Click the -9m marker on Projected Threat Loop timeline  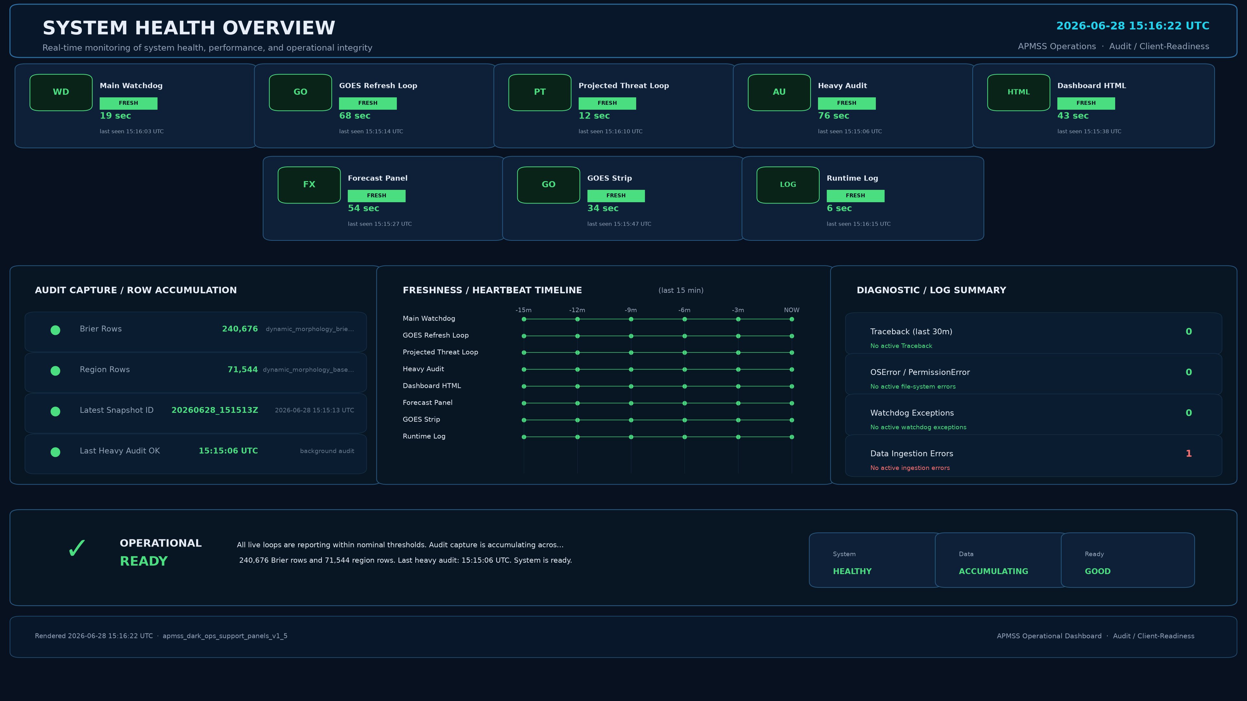(631, 353)
